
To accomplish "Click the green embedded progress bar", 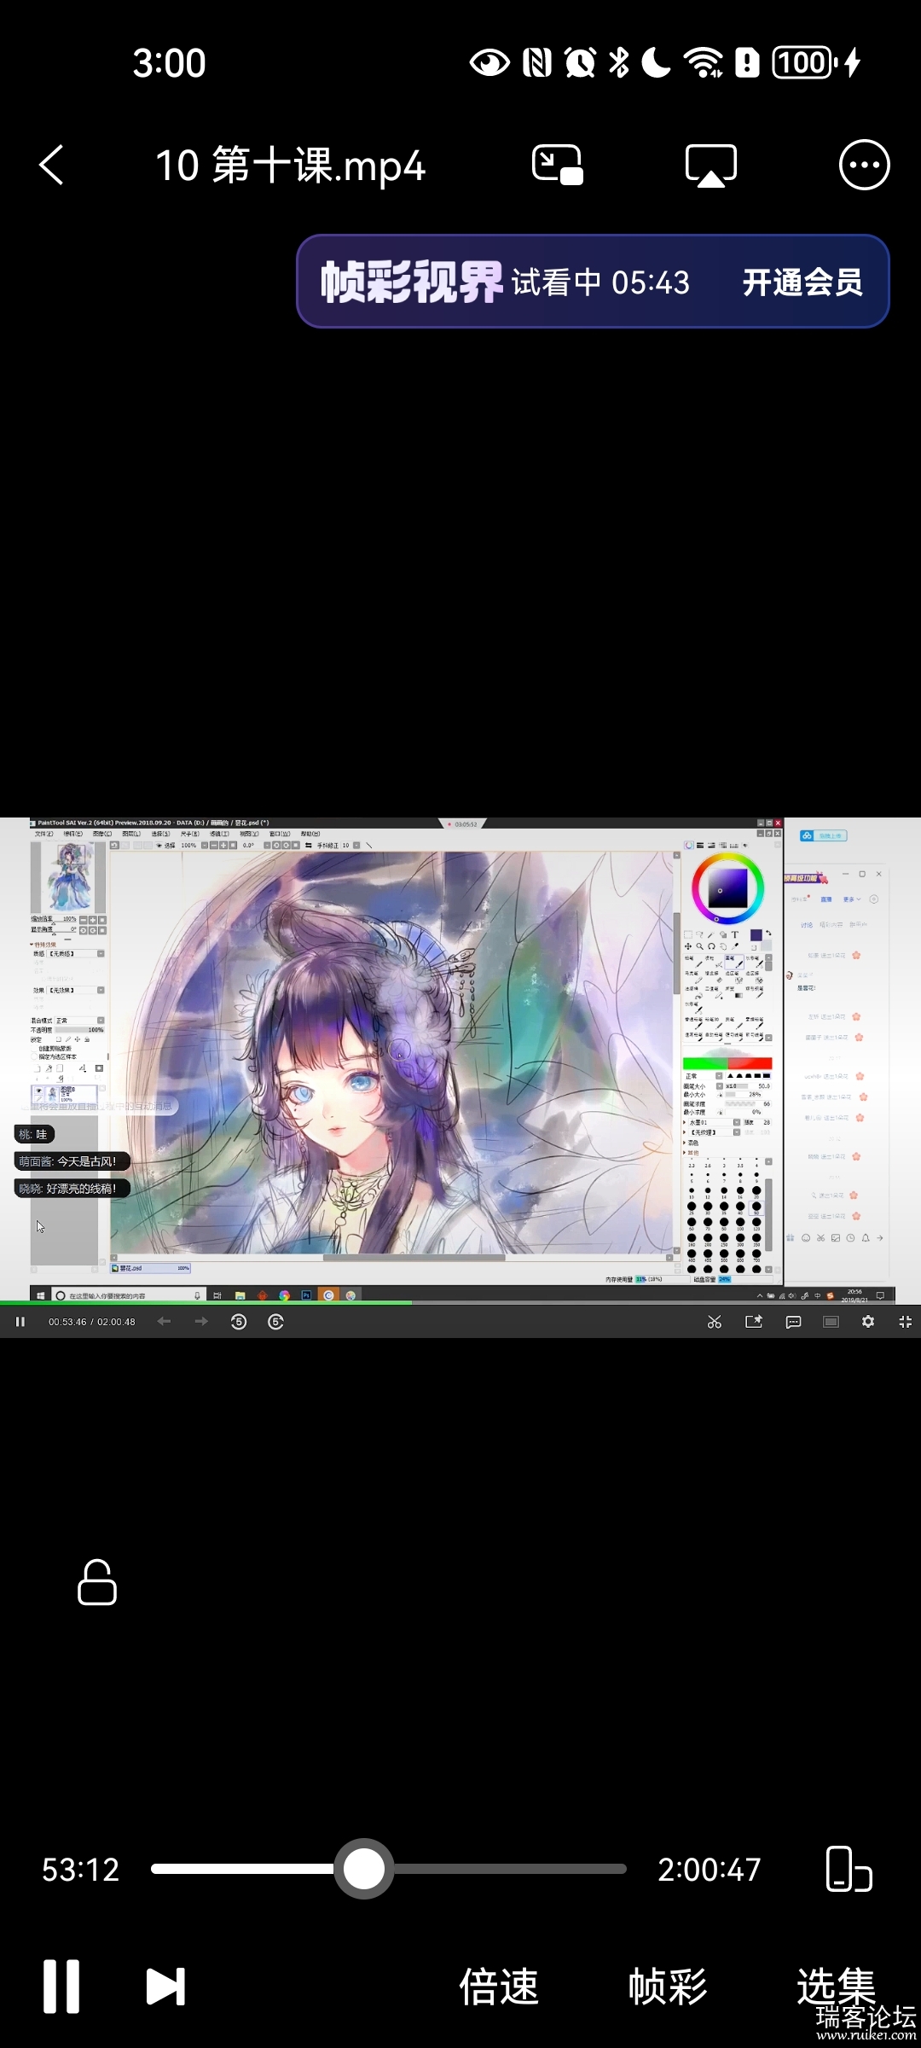I will (206, 1302).
